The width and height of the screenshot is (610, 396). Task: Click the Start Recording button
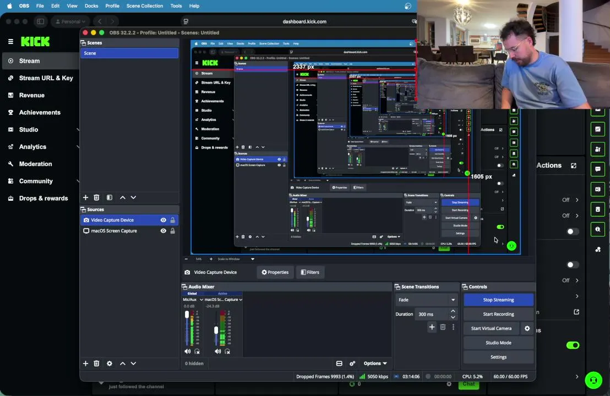tap(498, 314)
